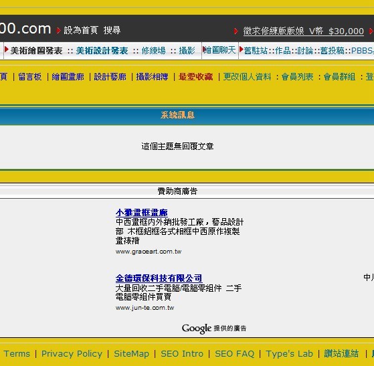Click 更改個人資料 profile link
Screen dimensions: 374x366
(x=247, y=77)
